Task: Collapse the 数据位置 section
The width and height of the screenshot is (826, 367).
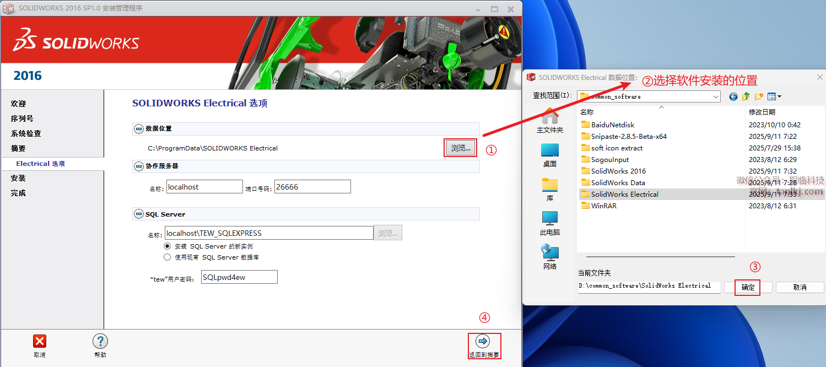Action: [139, 128]
